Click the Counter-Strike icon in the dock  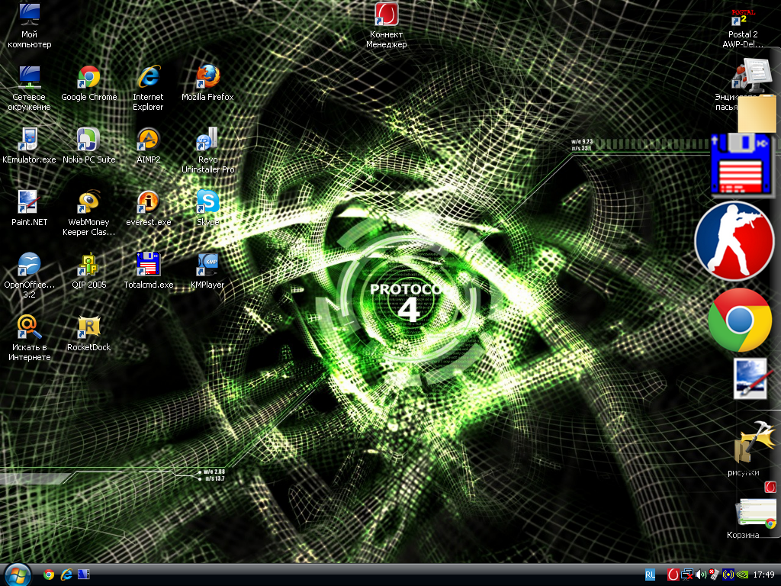click(x=734, y=241)
